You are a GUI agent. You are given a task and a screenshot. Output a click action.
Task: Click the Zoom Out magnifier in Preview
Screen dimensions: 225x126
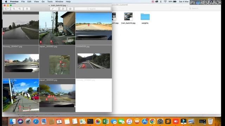click(14, 9)
